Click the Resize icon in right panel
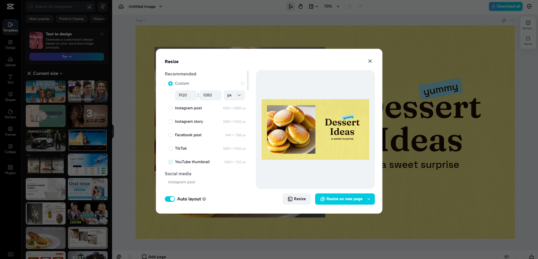The image size is (538, 259). tap(528, 40)
